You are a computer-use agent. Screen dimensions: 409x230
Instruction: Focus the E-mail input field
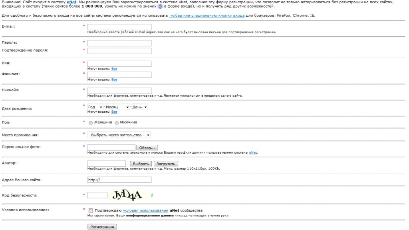click(x=119, y=27)
